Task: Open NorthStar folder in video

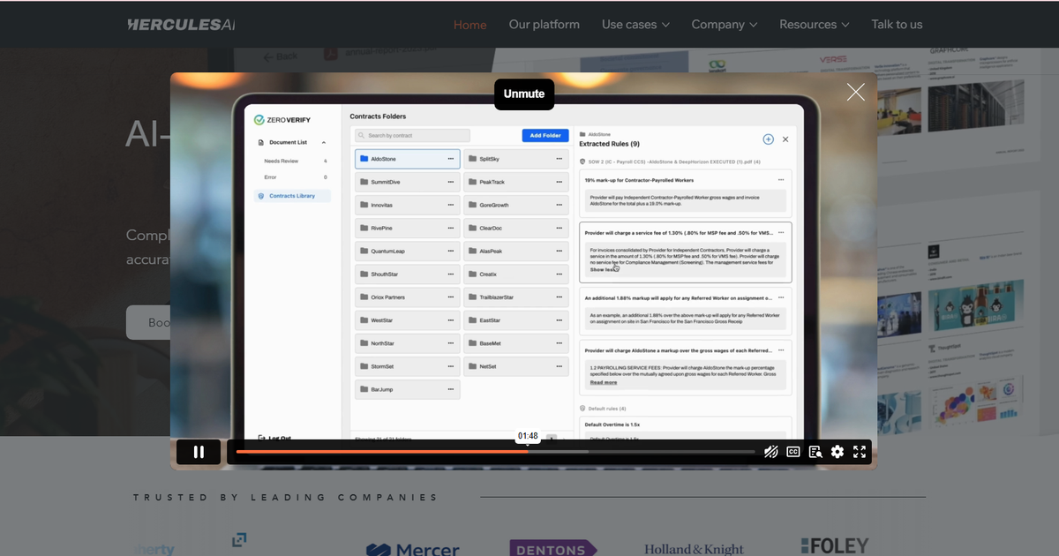Action: (407, 343)
